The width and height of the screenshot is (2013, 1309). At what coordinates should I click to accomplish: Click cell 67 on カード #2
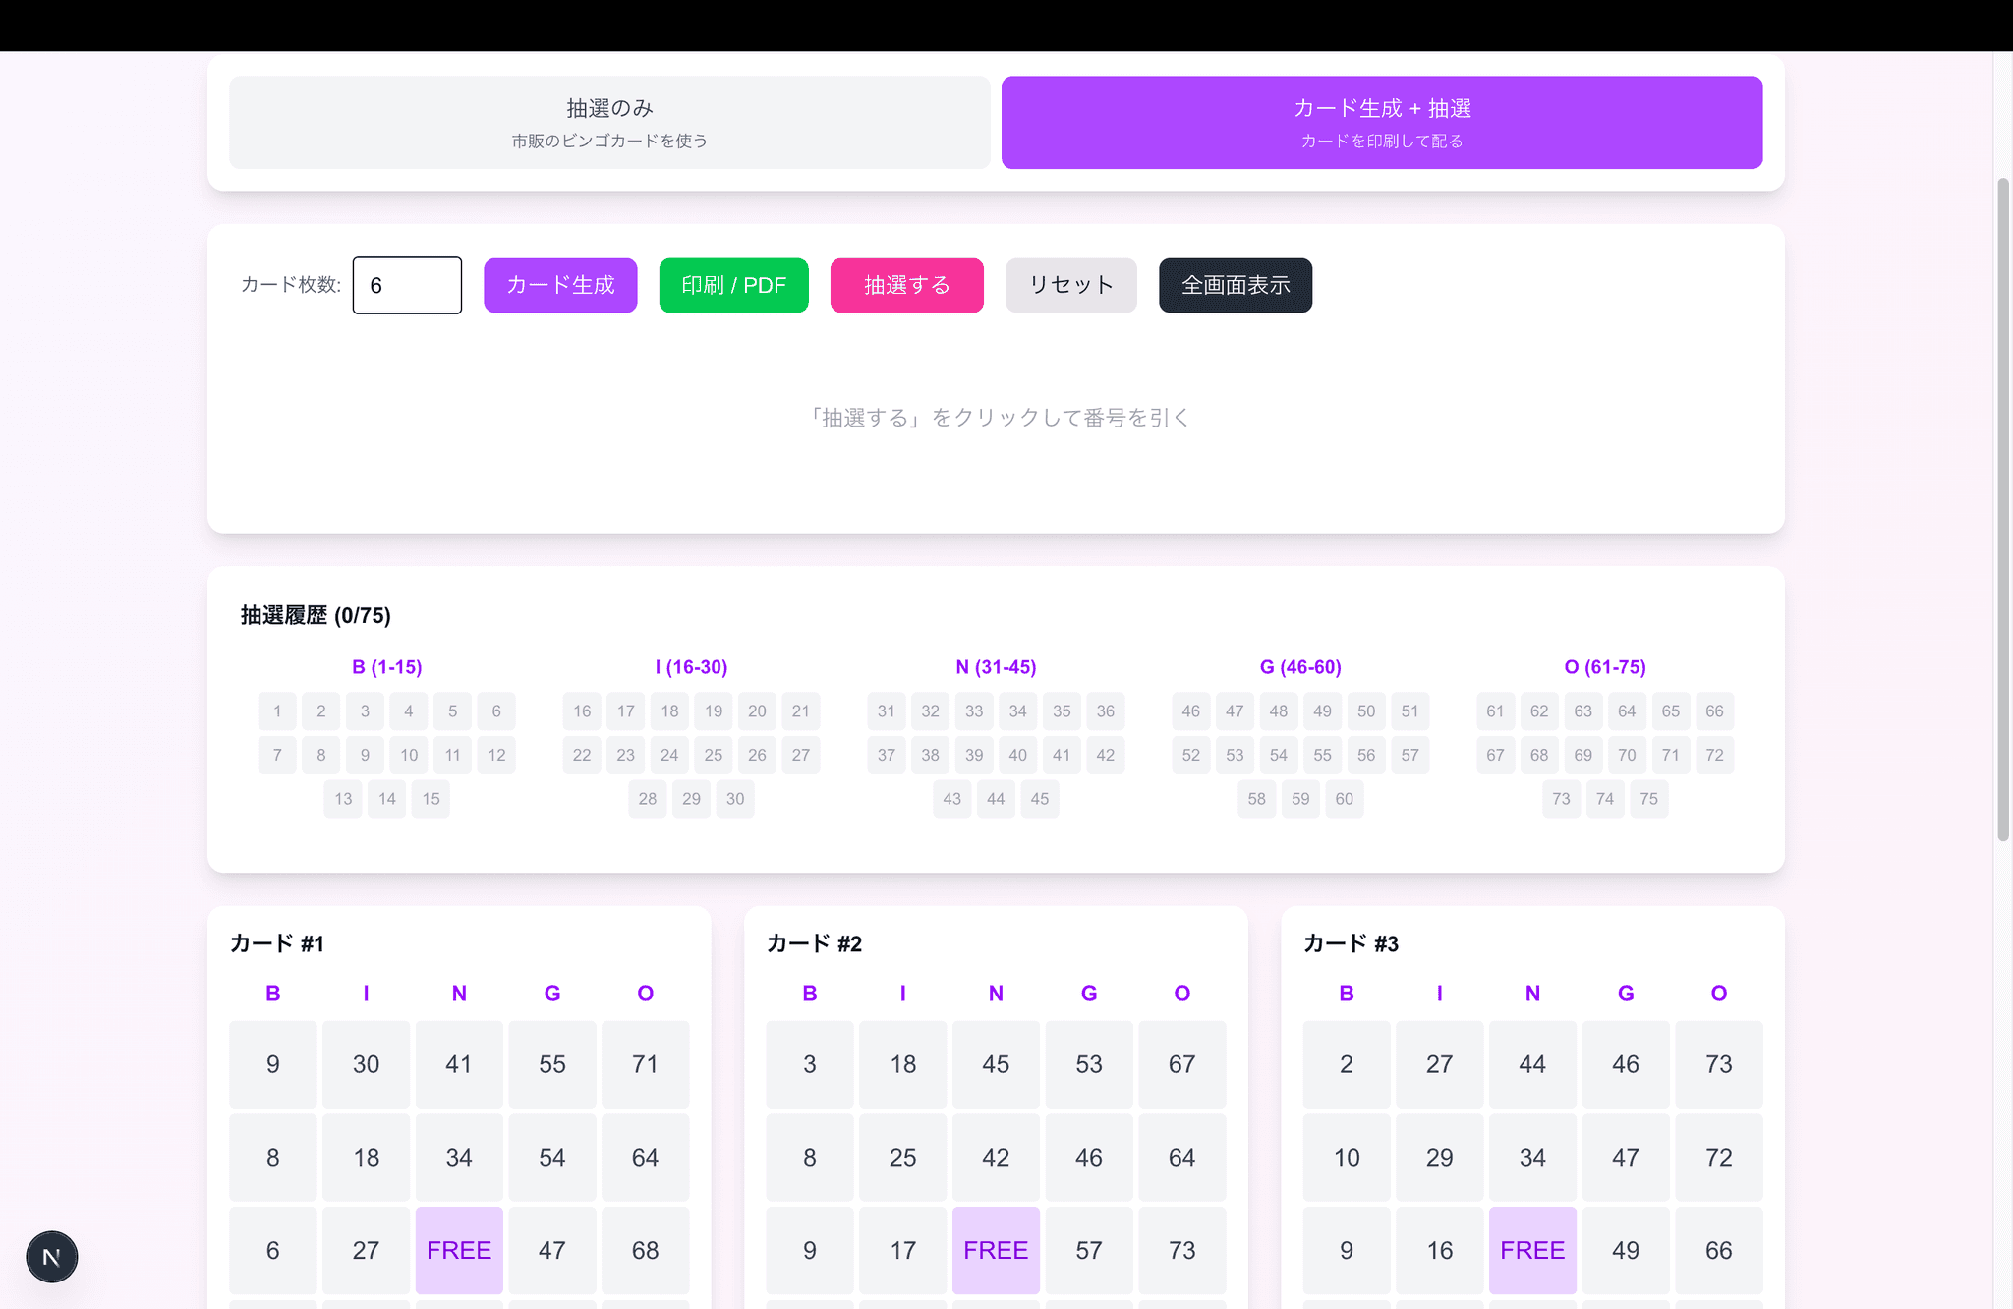click(x=1181, y=1064)
